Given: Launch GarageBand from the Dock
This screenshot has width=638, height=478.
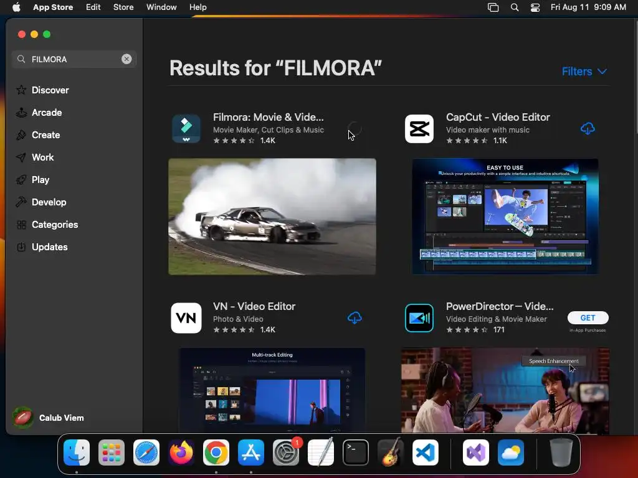Looking at the screenshot, I should click(391, 452).
